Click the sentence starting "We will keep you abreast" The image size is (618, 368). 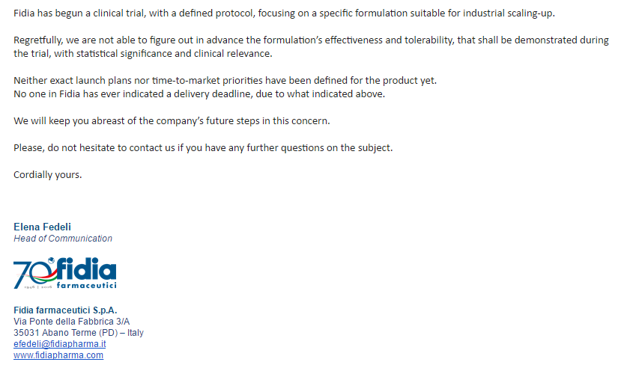tap(172, 120)
